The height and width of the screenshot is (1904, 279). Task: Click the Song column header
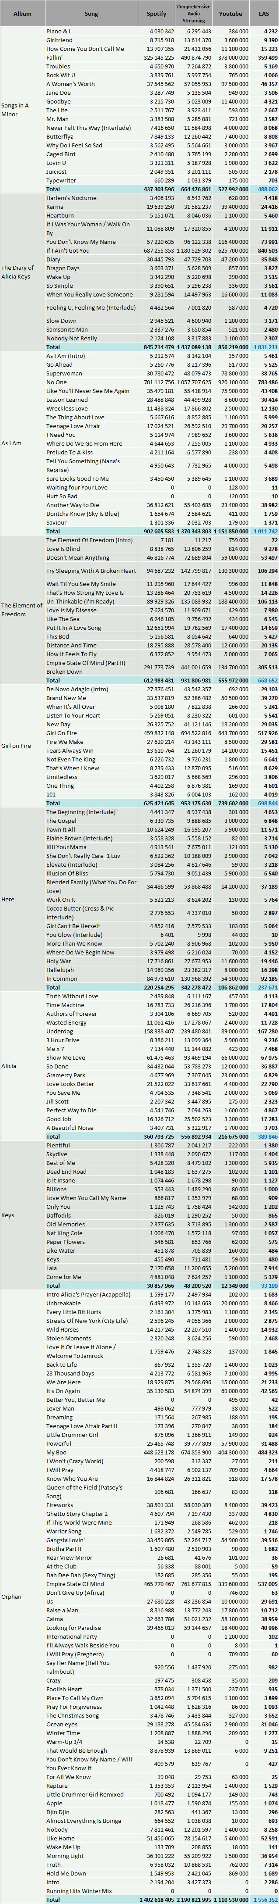91,13
